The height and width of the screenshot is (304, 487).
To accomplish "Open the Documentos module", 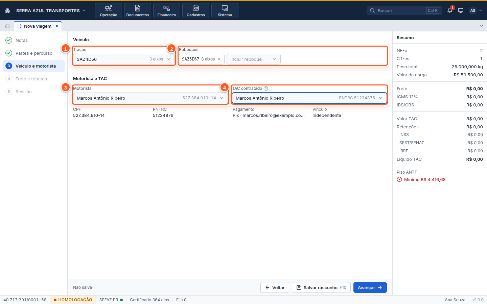I will 138,10.
